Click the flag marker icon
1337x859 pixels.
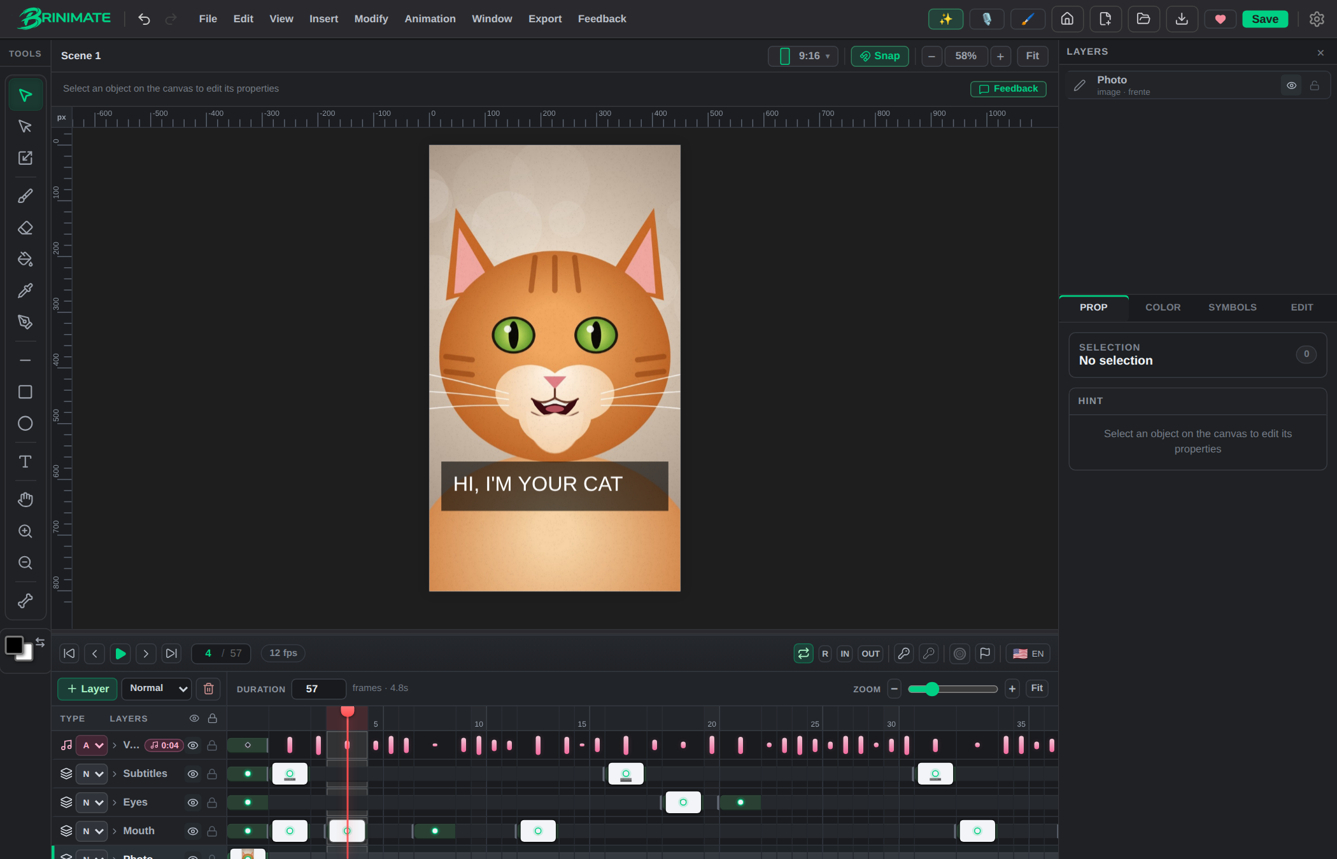(985, 653)
